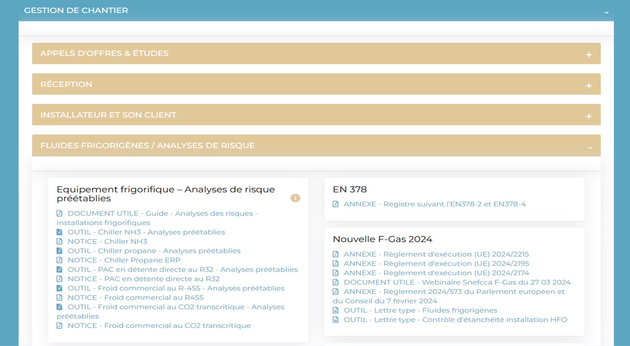Click PDF icon of NOTICE Froid commercial R455
Image resolution: width=630 pixels, height=346 pixels.
click(x=59, y=297)
